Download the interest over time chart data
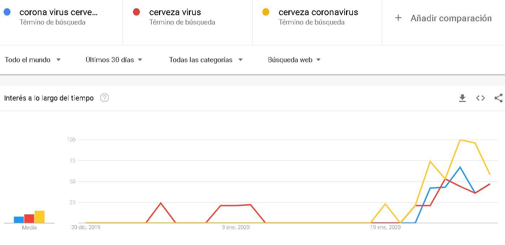 pyautogui.click(x=462, y=98)
